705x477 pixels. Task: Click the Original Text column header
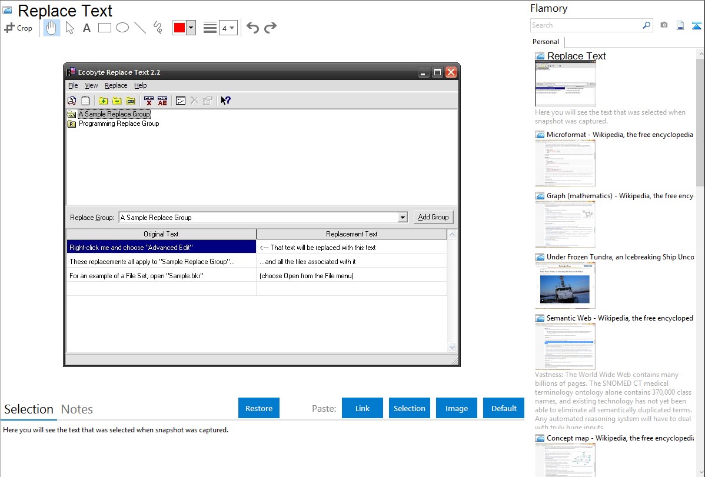(x=161, y=234)
